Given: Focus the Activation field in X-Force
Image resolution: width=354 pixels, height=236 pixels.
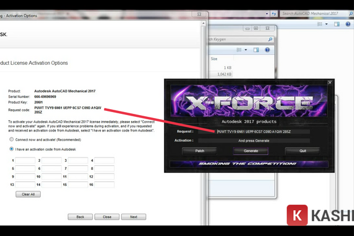Looking at the screenshot, I should click(x=254, y=140).
